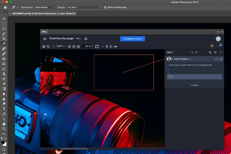The image size is (231, 154).
Task: Click the zoom in plus icon in Ziflow
Action: tap(79, 47)
